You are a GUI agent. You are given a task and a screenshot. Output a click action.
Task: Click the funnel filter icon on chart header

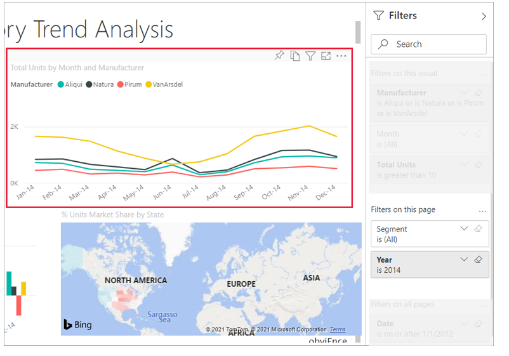coord(310,56)
